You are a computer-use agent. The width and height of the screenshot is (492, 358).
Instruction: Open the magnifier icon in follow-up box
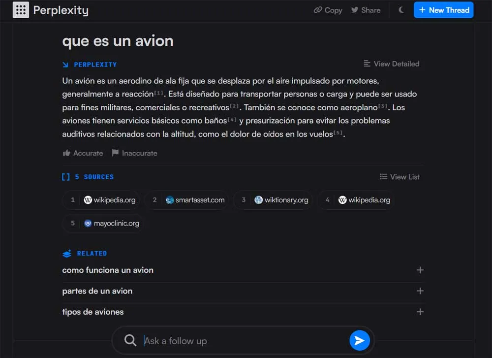[130, 340]
